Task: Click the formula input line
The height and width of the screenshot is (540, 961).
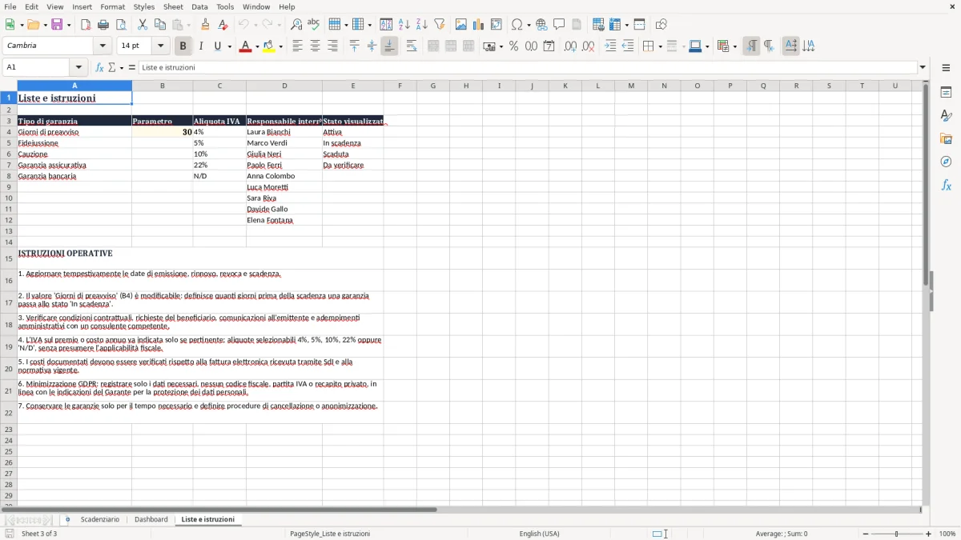Action: click(x=527, y=67)
